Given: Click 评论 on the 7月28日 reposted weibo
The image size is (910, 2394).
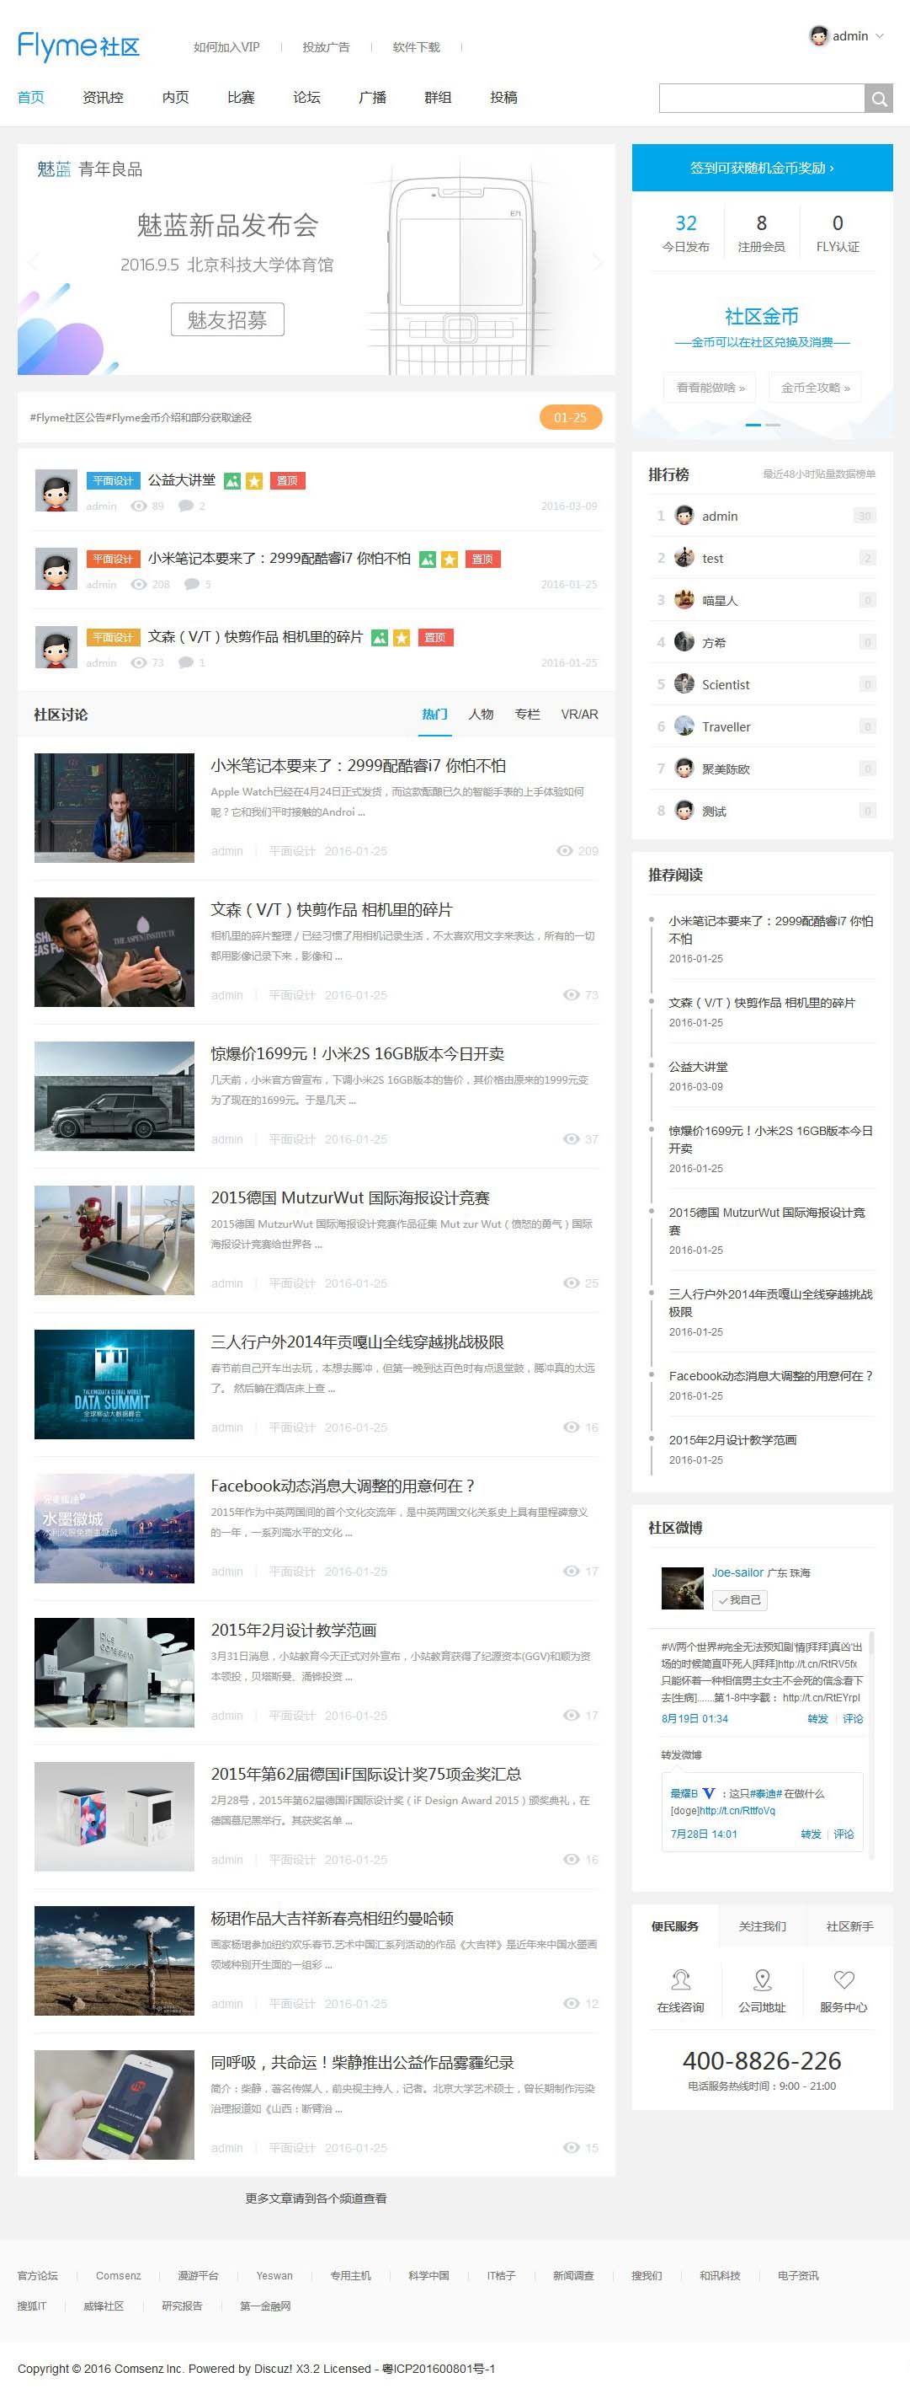Looking at the screenshot, I should click(x=844, y=1834).
